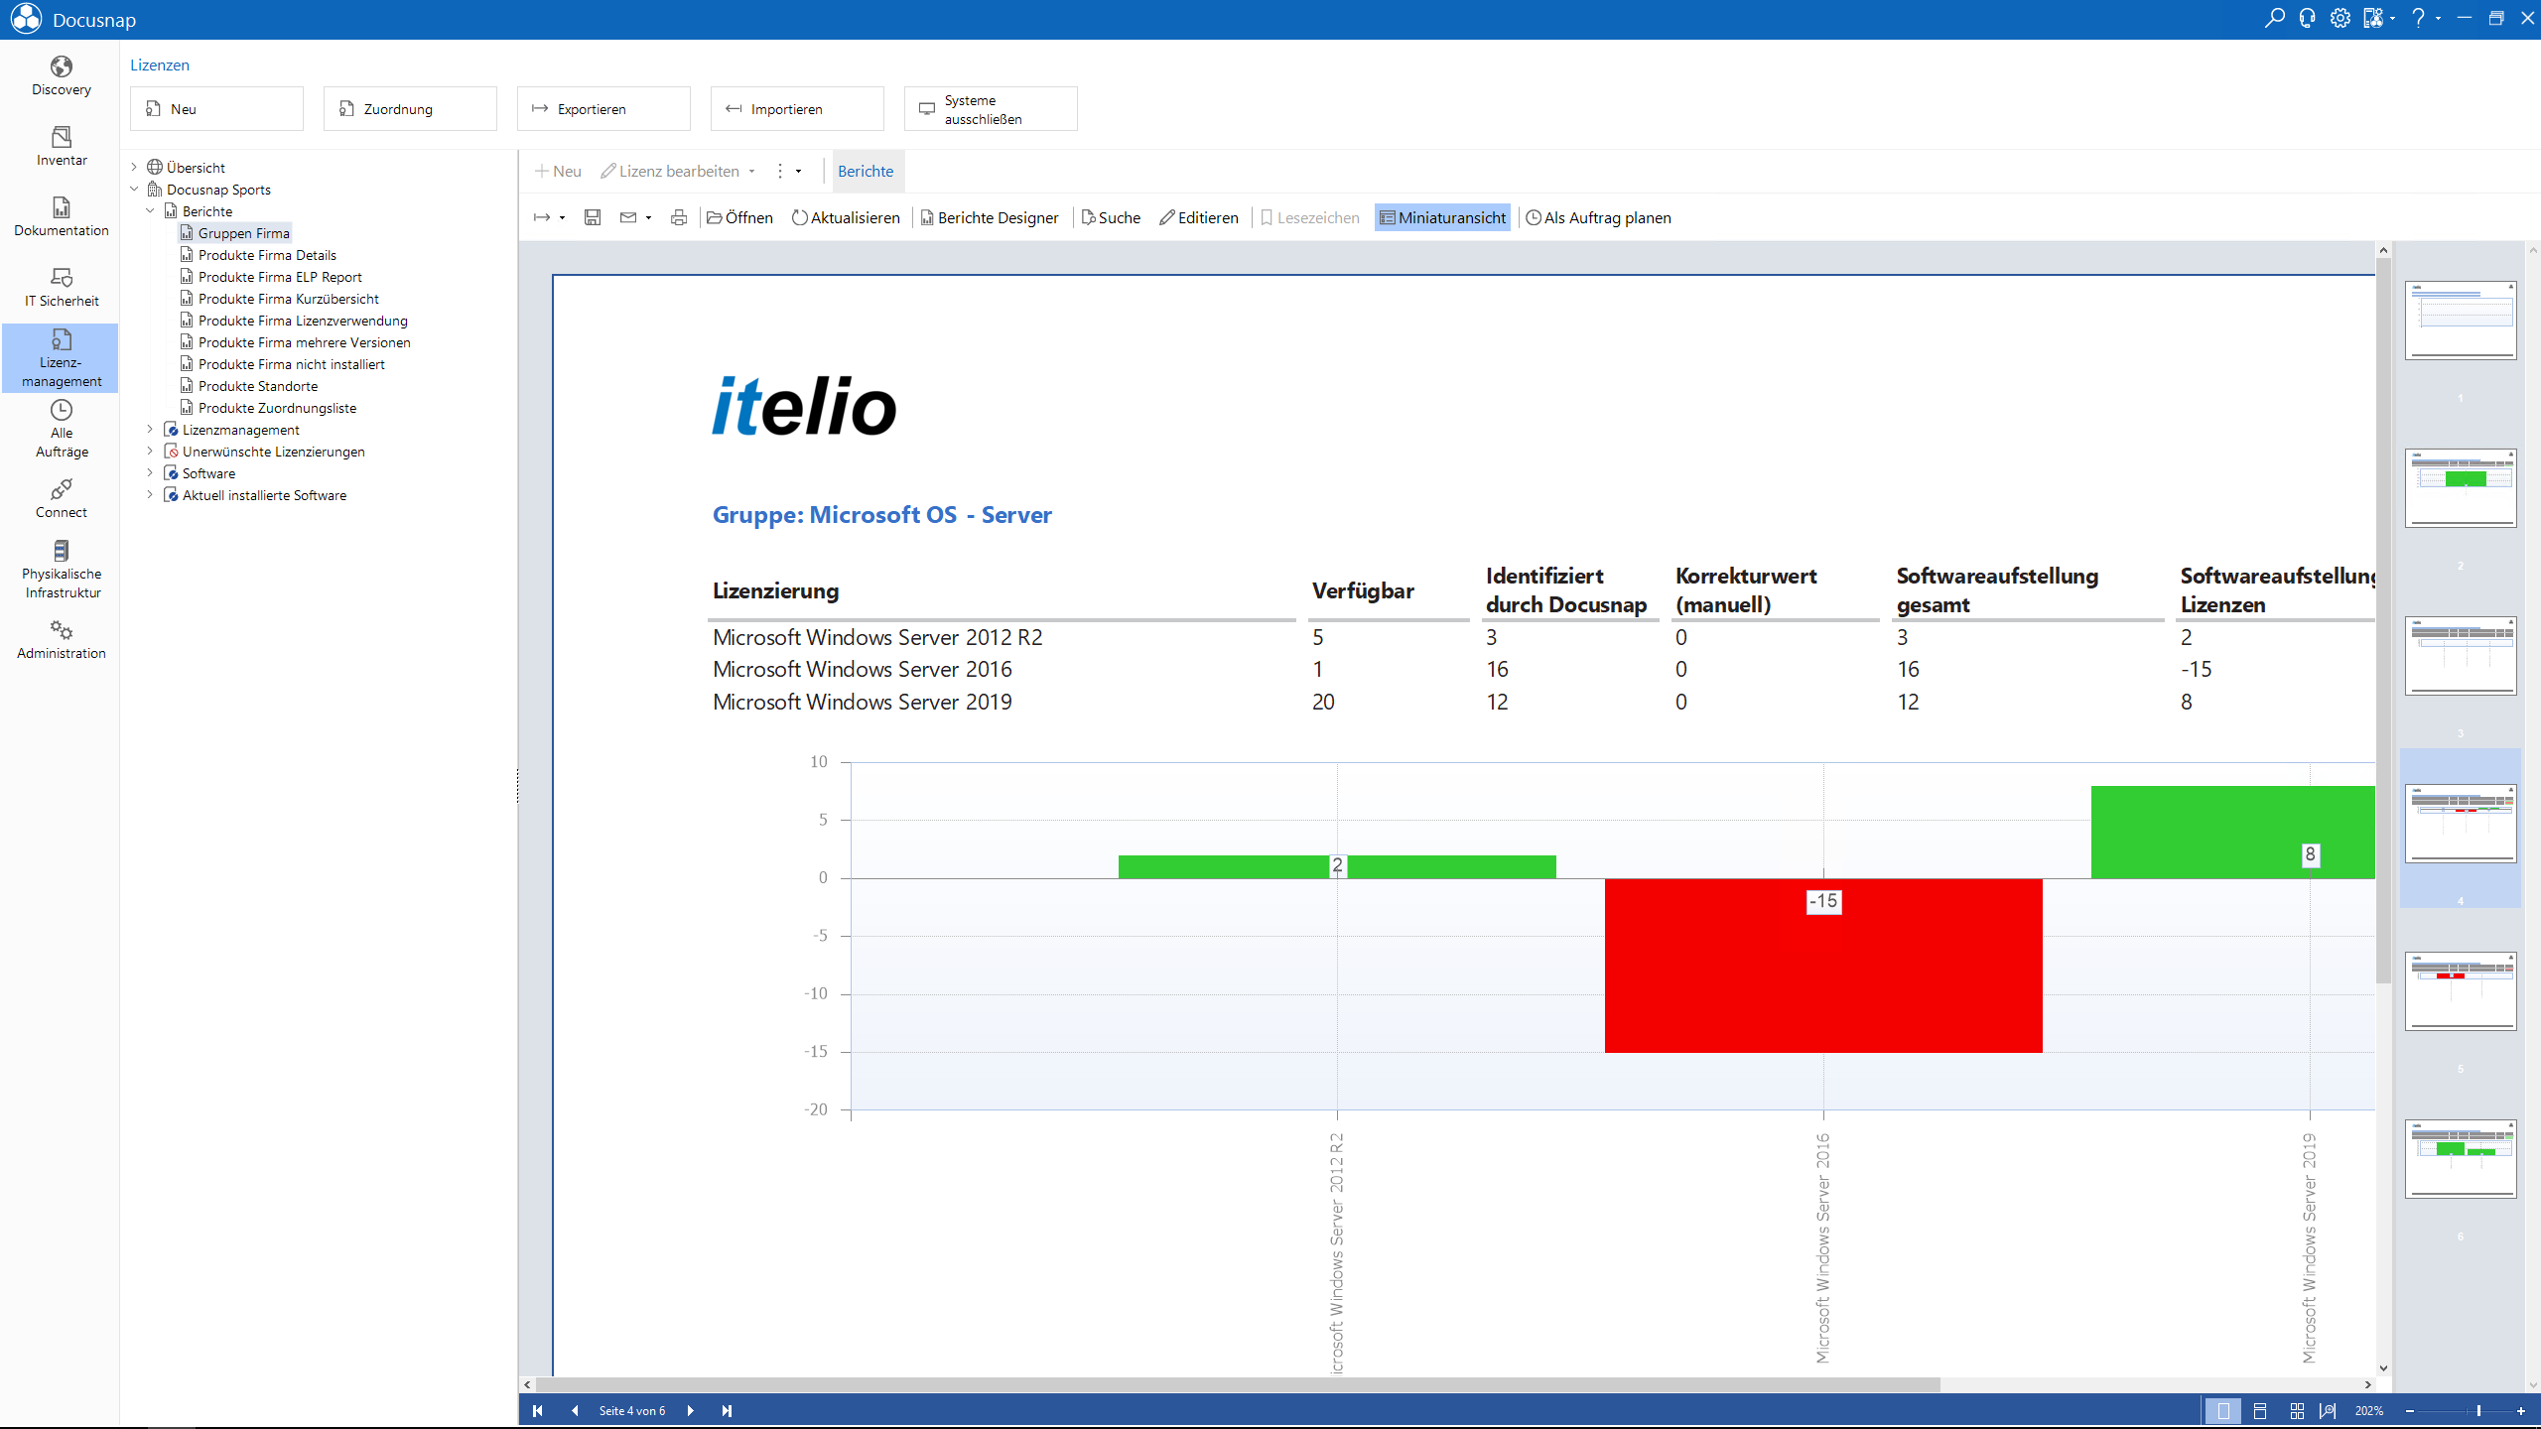Expand the Software tree node
The height and width of the screenshot is (1429, 2541).
150,473
